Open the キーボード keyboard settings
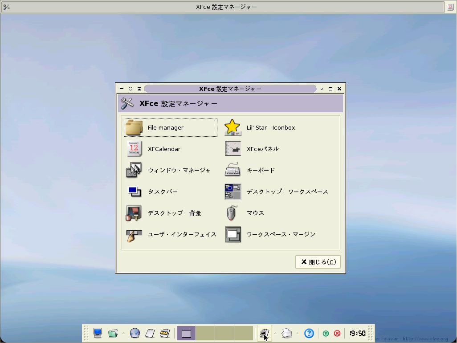457x343 pixels. [x=250, y=170]
